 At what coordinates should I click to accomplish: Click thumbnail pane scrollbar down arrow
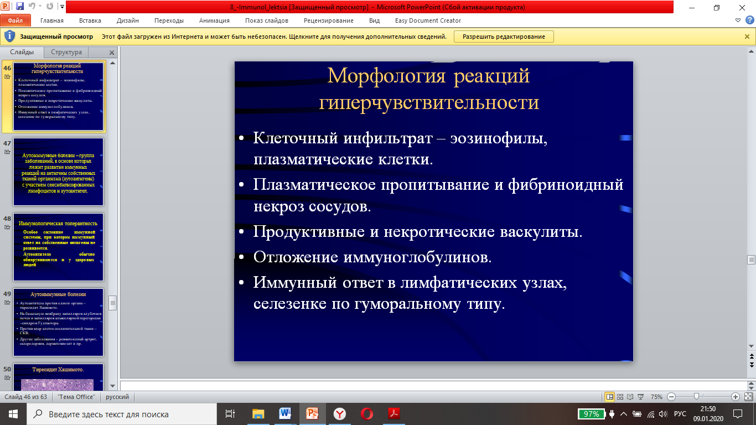pyautogui.click(x=113, y=386)
